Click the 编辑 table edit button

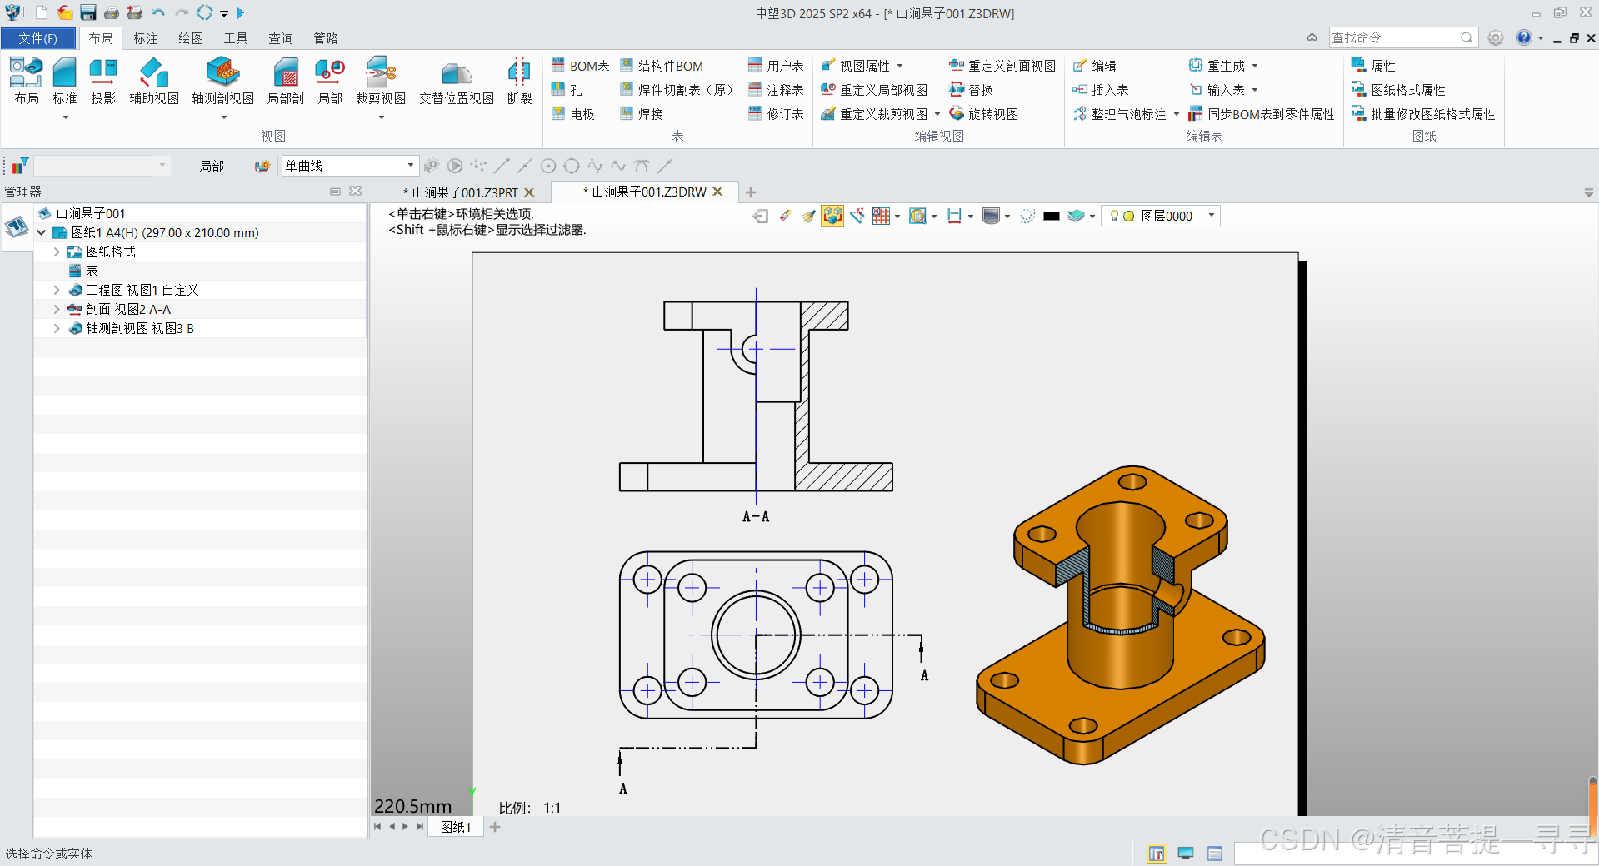click(1095, 66)
